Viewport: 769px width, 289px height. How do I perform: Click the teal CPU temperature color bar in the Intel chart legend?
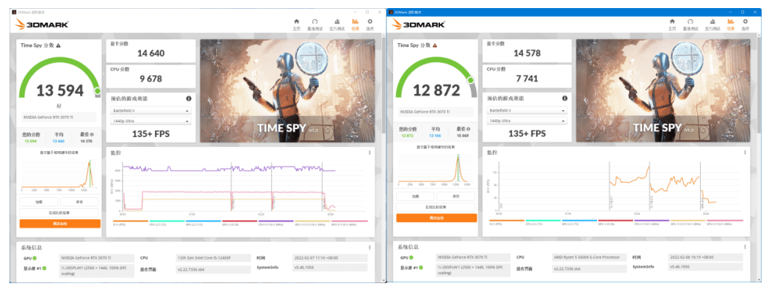coord(167,221)
